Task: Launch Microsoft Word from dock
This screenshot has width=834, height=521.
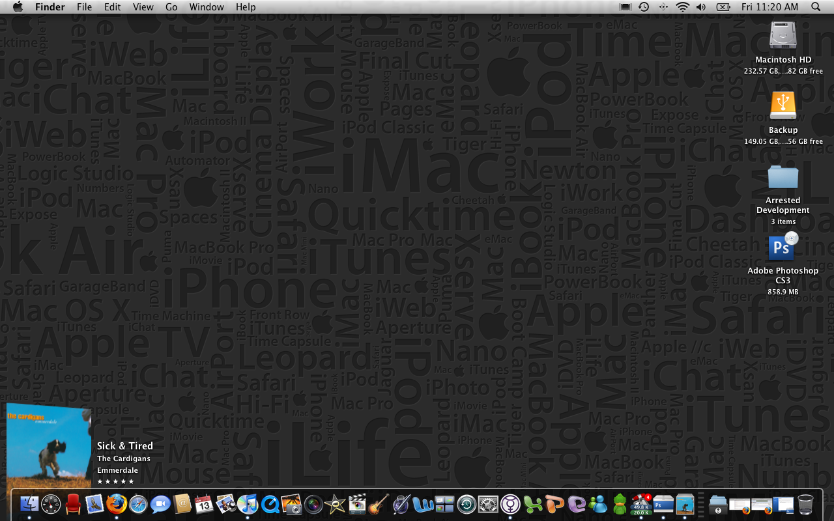Action: click(423, 504)
